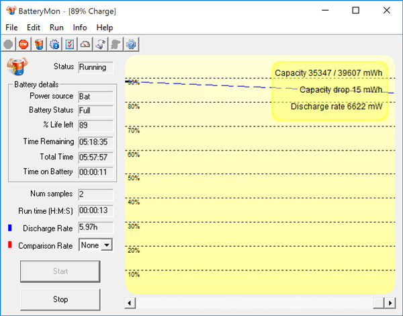Click the 'Capacity drop 15 mWh' text
Screen dimensions: 403x316
(341, 90)
